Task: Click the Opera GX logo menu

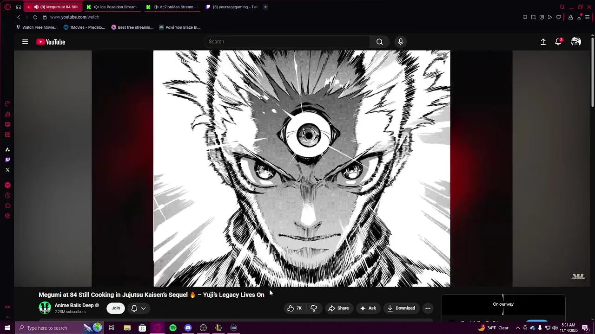Action: coord(7,7)
